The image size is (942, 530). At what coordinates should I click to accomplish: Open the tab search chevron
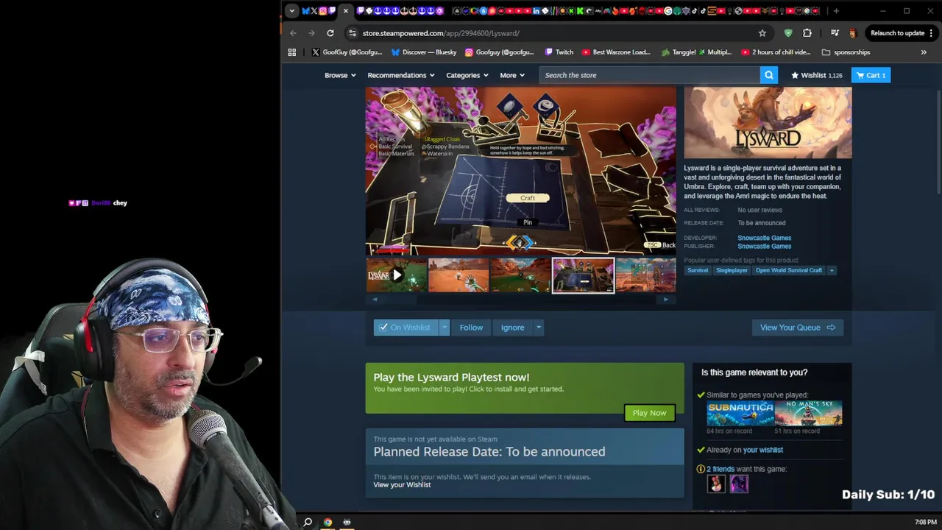(x=292, y=11)
